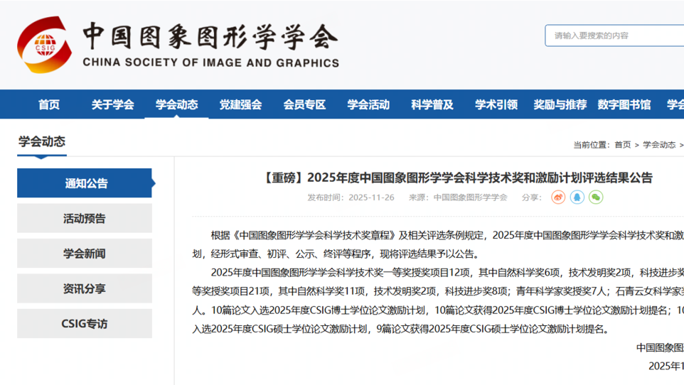
Task: Click the 中国图象图形学学会 site title
Action: [x=210, y=37]
